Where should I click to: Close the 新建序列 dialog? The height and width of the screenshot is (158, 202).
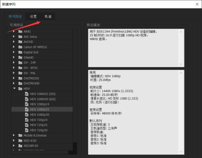[197, 4]
